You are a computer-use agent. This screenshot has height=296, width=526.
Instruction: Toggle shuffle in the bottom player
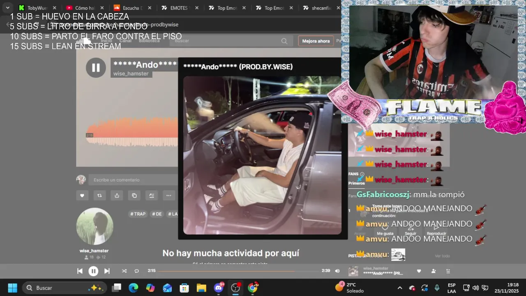tap(124, 271)
